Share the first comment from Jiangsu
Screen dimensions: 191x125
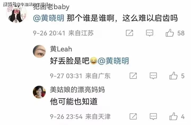pos(129,33)
